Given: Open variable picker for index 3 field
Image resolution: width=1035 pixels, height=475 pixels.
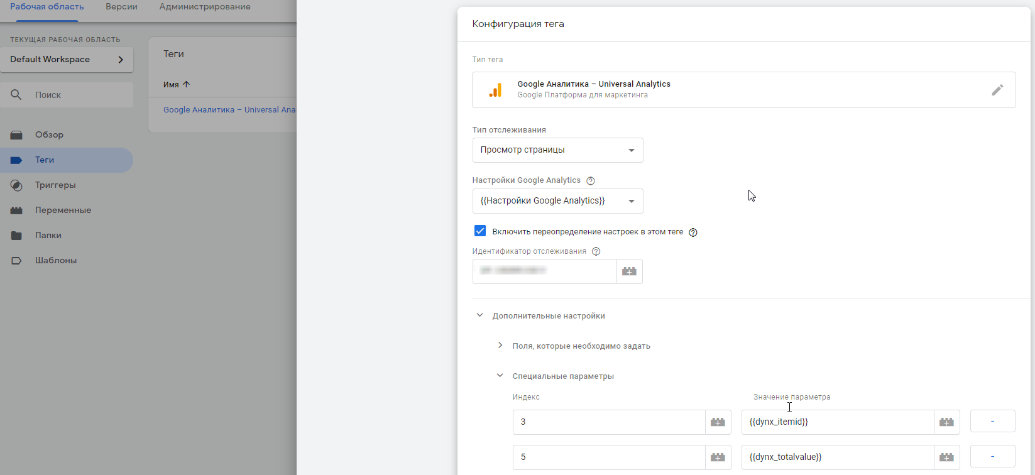Looking at the screenshot, I should [718, 422].
